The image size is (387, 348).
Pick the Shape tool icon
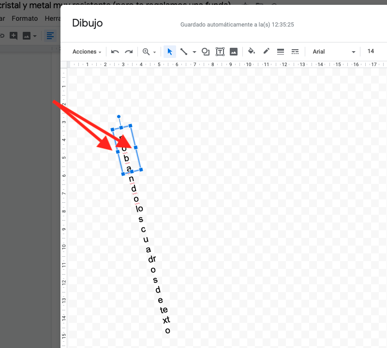206,52
